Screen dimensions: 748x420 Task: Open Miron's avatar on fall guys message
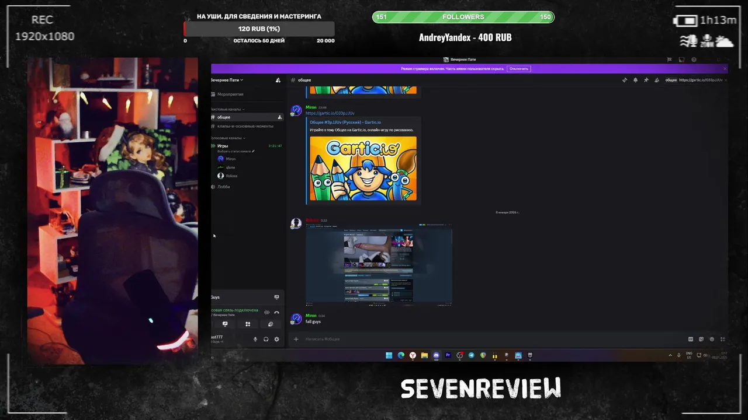pos(296,318)
